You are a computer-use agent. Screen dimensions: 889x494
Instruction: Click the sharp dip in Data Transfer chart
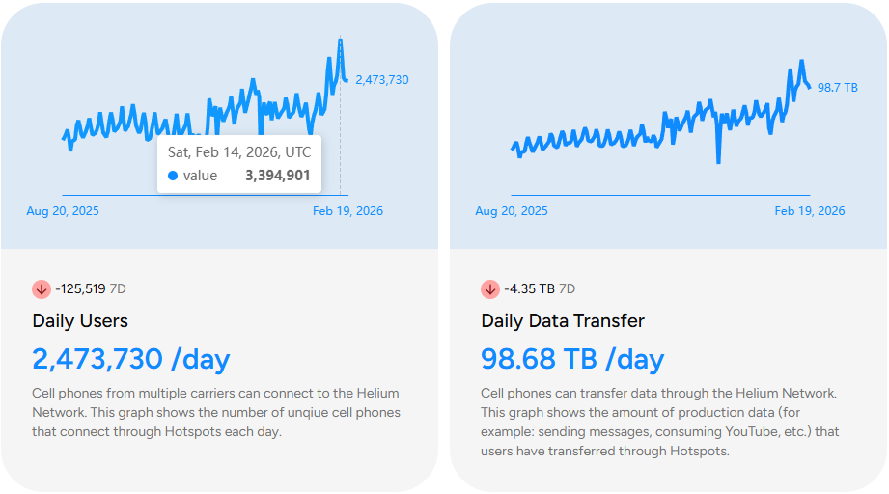tap(718, 161)
